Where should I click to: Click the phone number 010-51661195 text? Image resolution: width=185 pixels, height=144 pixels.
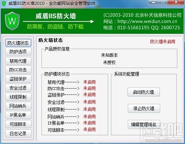pyautogui.click(x=133, y=28)
